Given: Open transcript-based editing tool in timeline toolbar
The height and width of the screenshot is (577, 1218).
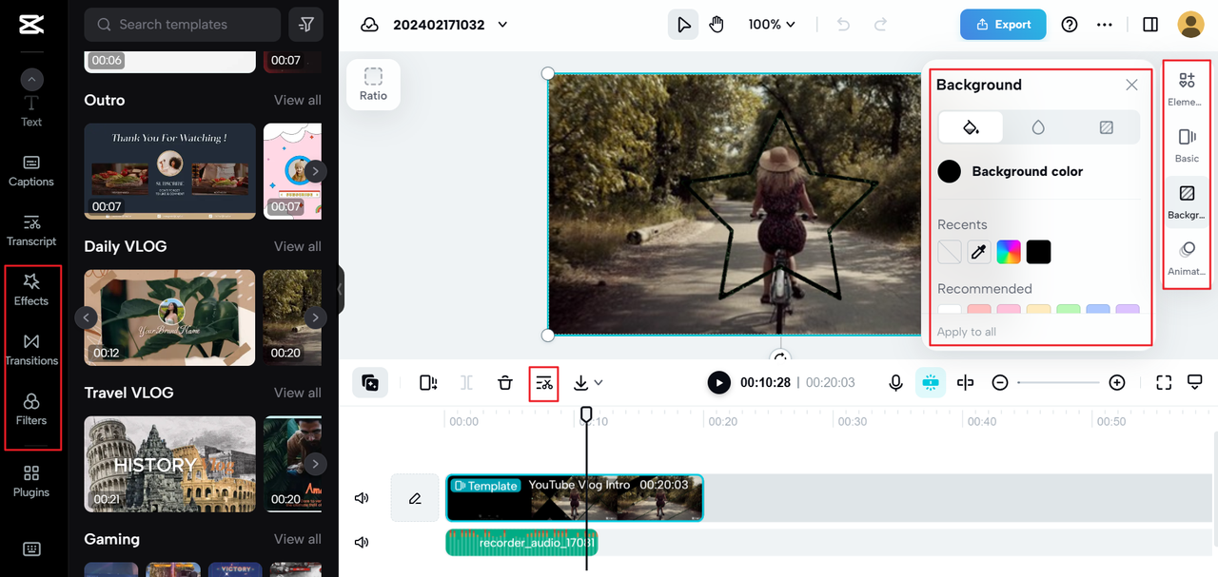Looking at the screenshot, I should tap(544, 382).
